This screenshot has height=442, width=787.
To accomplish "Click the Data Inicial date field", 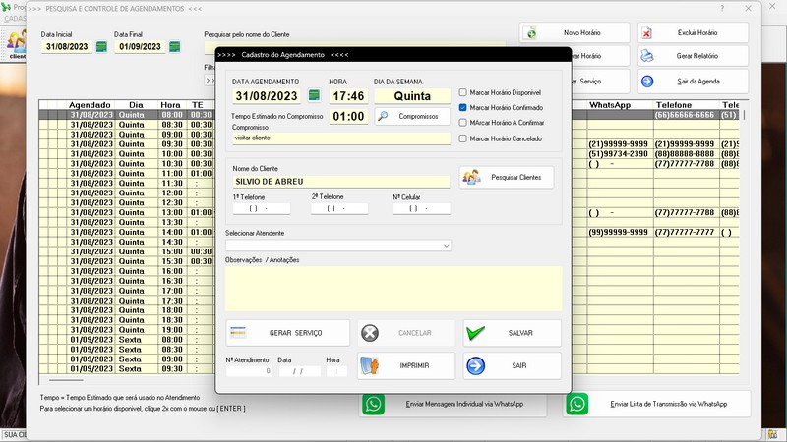I will pos(67,47).
